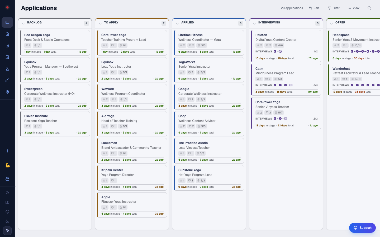Click the Support button
Image resolution: width=380 pixels, height=237 pixels.
click(x=362, y=228)
